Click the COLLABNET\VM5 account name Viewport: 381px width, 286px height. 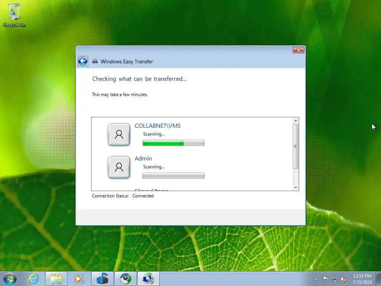pos(157,126)
